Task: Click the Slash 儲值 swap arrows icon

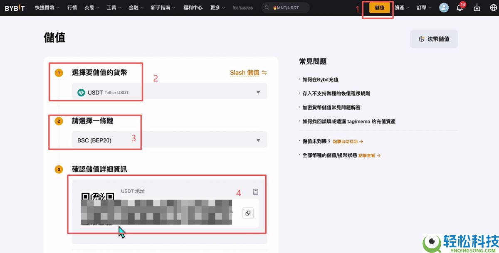Action: (265, 73)
